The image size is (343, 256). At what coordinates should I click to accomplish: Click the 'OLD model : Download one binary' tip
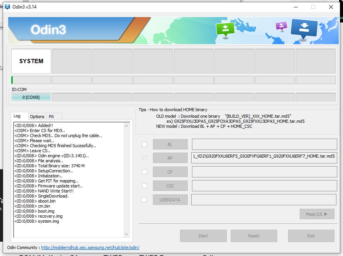[223, 116]
